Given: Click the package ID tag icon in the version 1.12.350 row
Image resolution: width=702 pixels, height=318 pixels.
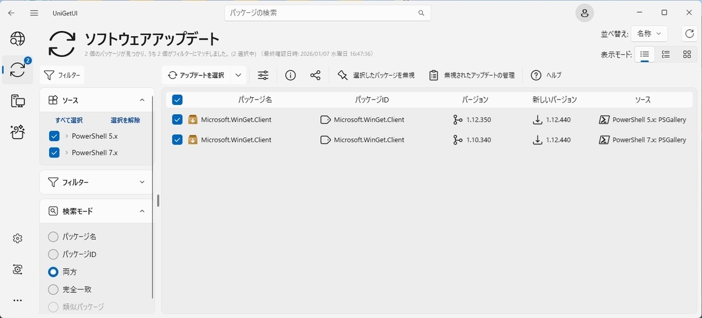Looking at the screenshot, I should coord(326,119).
